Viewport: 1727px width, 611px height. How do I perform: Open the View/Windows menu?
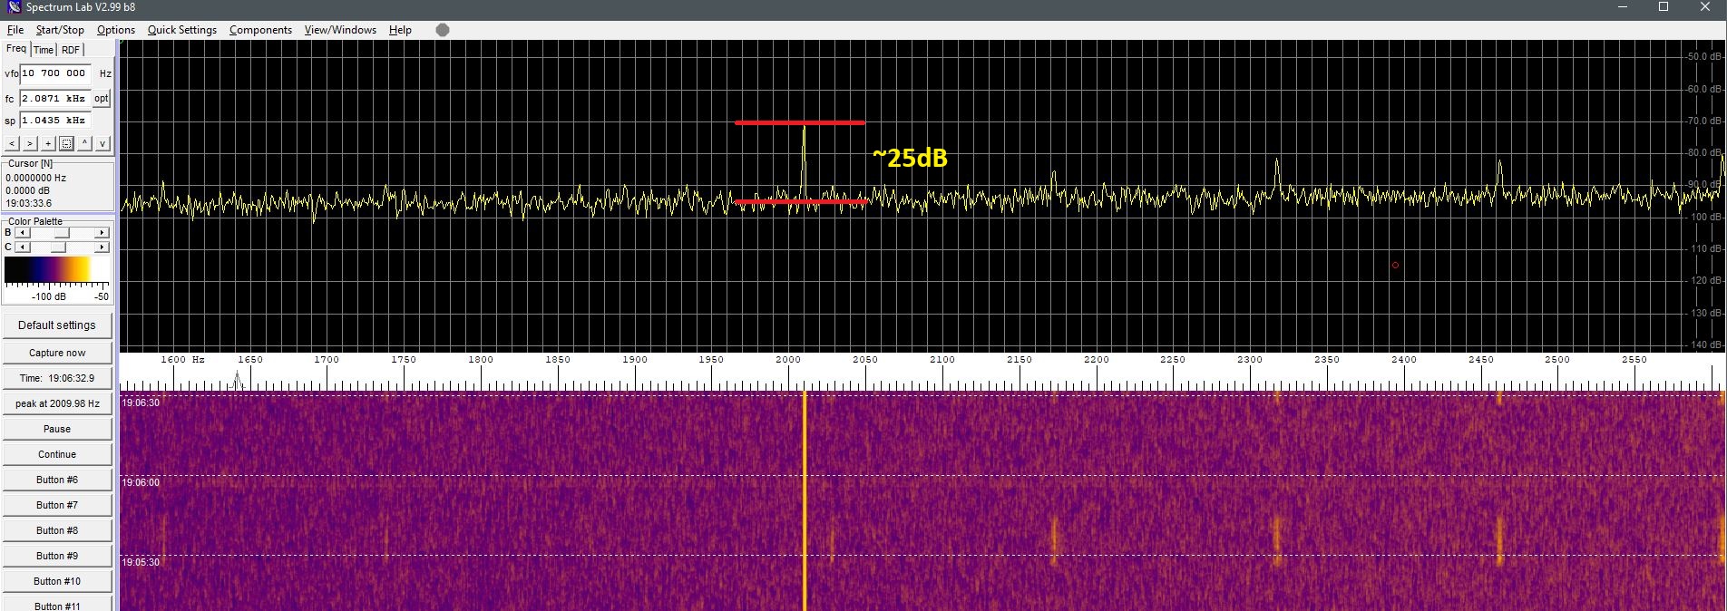pos(340,30)
